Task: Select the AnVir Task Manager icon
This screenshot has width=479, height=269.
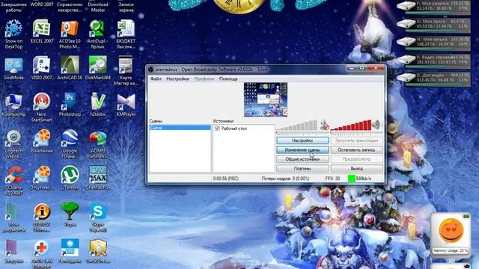Action: click(42, 254)
